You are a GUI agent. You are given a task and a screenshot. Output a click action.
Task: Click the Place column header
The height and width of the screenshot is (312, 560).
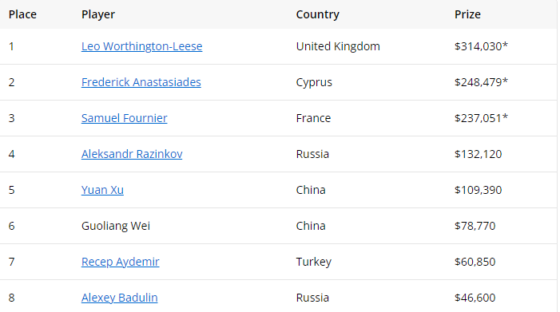(x=22, y=14)
